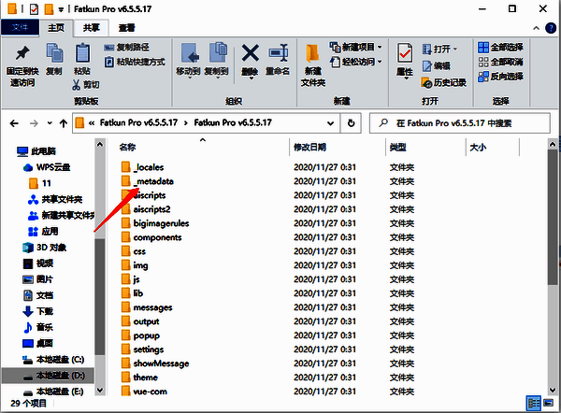Click Select none (全部取消)
This screenshot has width=561, height=413.
(500, 62)
